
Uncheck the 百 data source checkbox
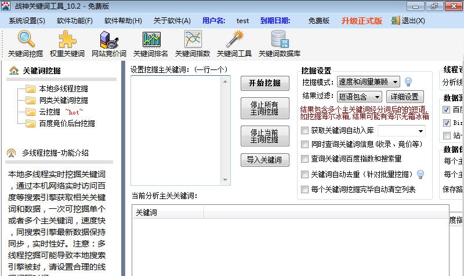click(446, 110)
